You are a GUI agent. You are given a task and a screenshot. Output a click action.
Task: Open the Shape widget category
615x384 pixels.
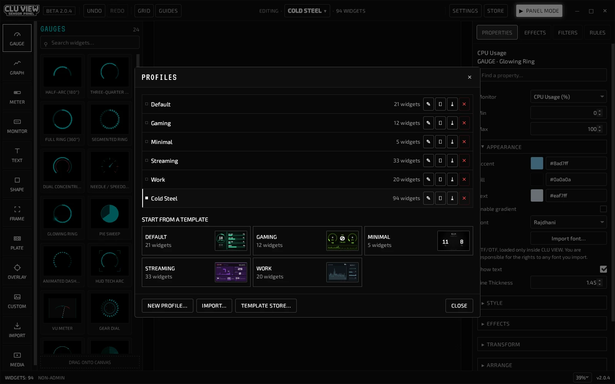17,184
